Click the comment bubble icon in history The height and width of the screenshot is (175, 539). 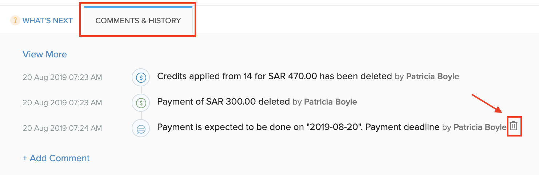click(141, 128)
